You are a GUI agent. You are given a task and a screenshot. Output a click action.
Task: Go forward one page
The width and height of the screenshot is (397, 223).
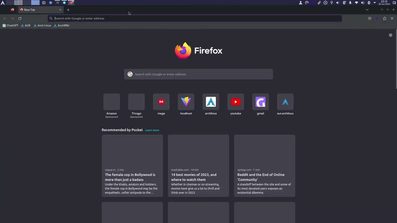tap(12, 18)
